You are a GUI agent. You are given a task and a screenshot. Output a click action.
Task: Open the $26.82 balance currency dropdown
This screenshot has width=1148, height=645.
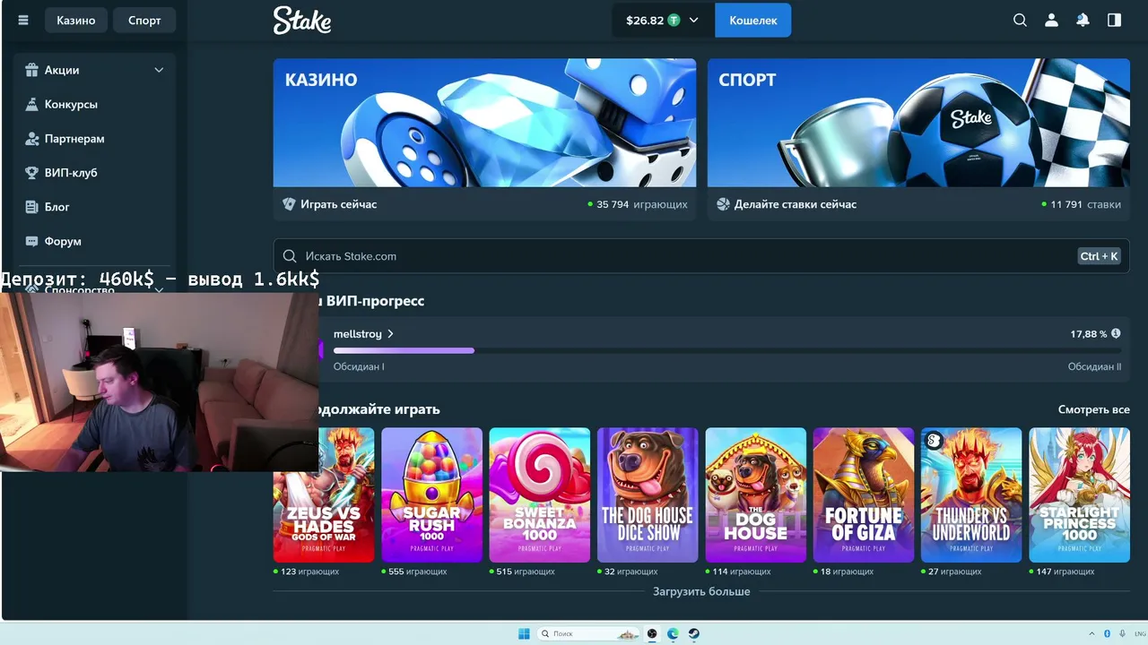[663, 20]
